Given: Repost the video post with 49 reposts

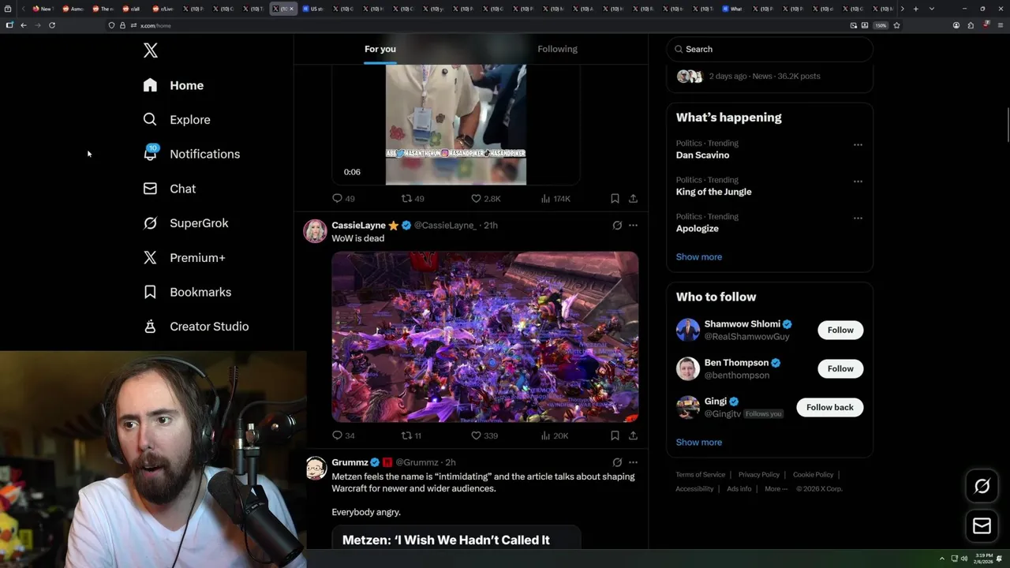Looking at the screenshot, I should (413, 199).
